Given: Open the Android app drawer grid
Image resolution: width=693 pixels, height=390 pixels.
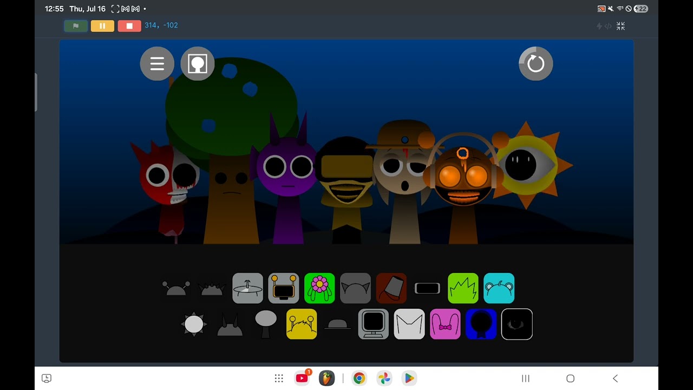Looking at the screenshot, I should [279, 379].
